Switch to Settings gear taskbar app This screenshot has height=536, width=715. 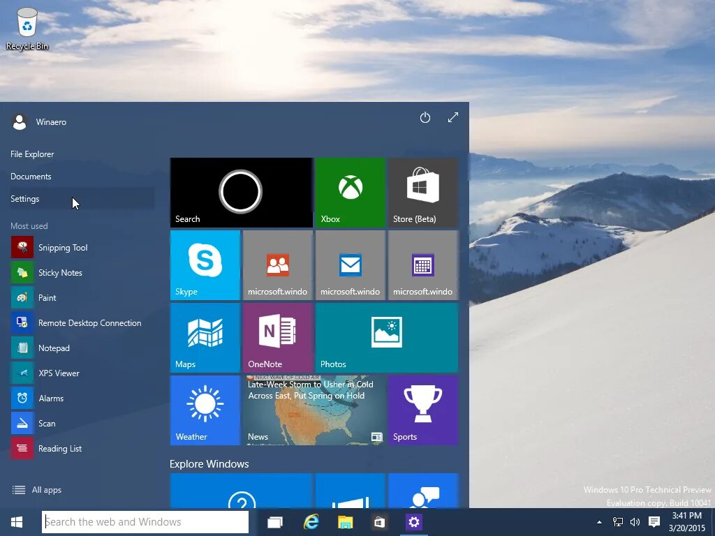point(414,522)
